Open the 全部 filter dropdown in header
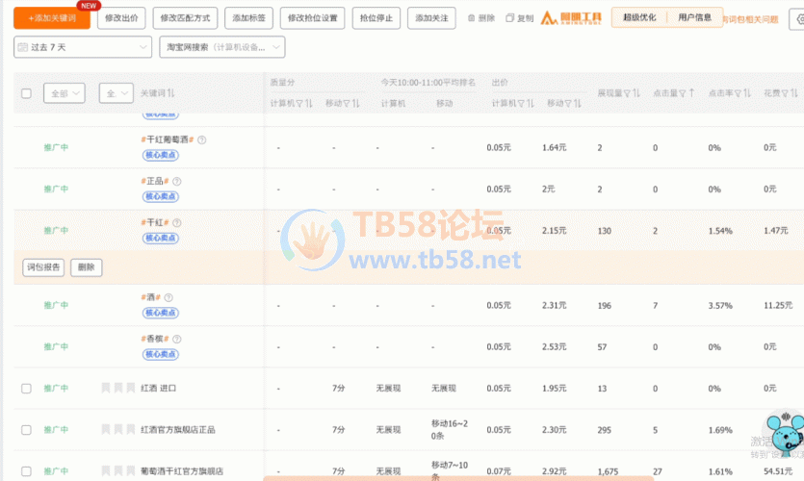This screenshot has width=804, height=481. tap(65, 93)
